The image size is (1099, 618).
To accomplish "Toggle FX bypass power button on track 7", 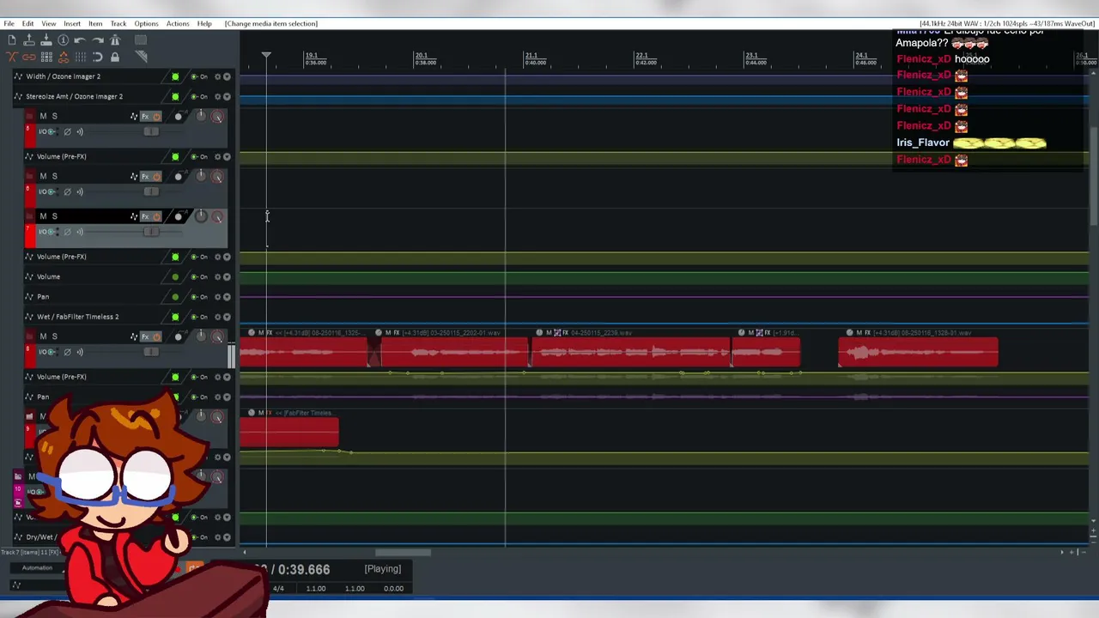I will pos(156,216).
